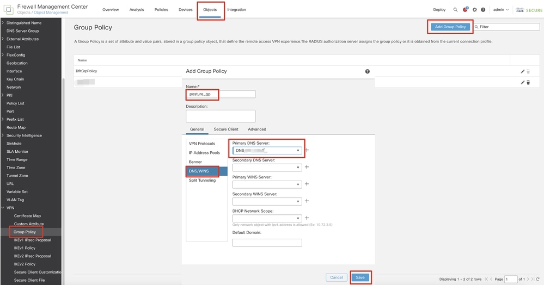Click the Filter search field
This screenshot has width=544, height=285.
tap(506, 27)
